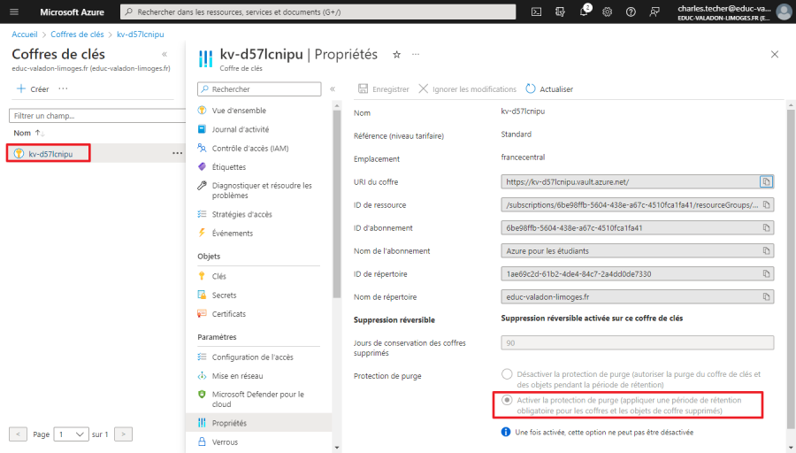The image size is (796, 453).
Task: Go to the next page of results
Action: tap(123, 434)
